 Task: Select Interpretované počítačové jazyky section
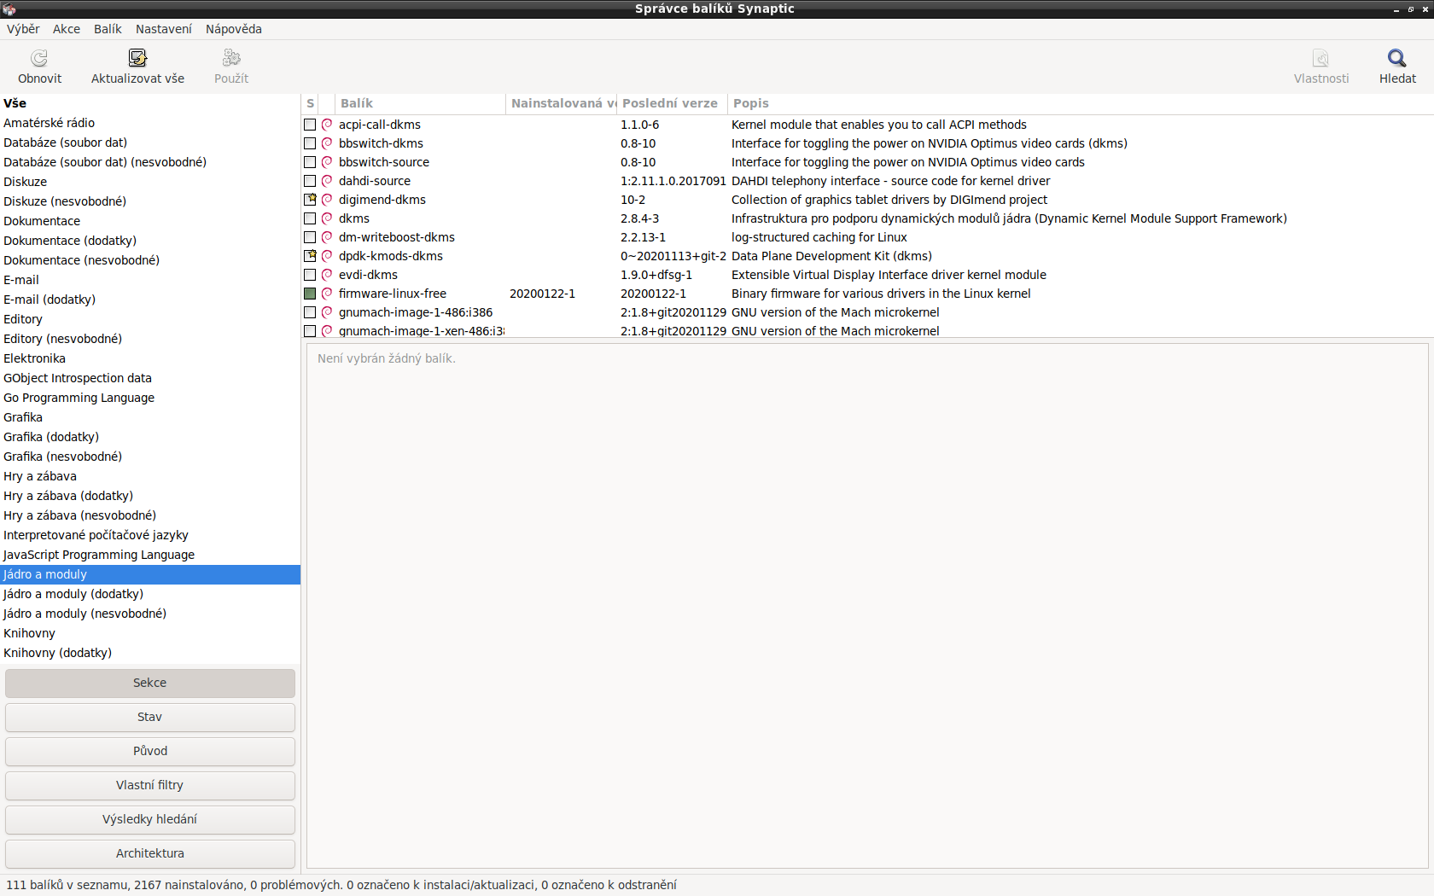tap(150, 535)
